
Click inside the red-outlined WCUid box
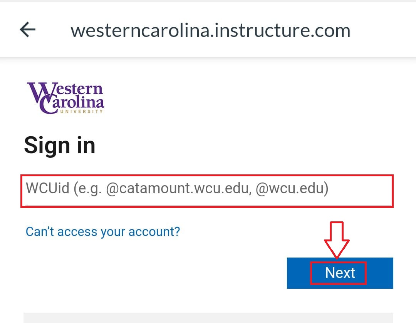coord(207,191)
